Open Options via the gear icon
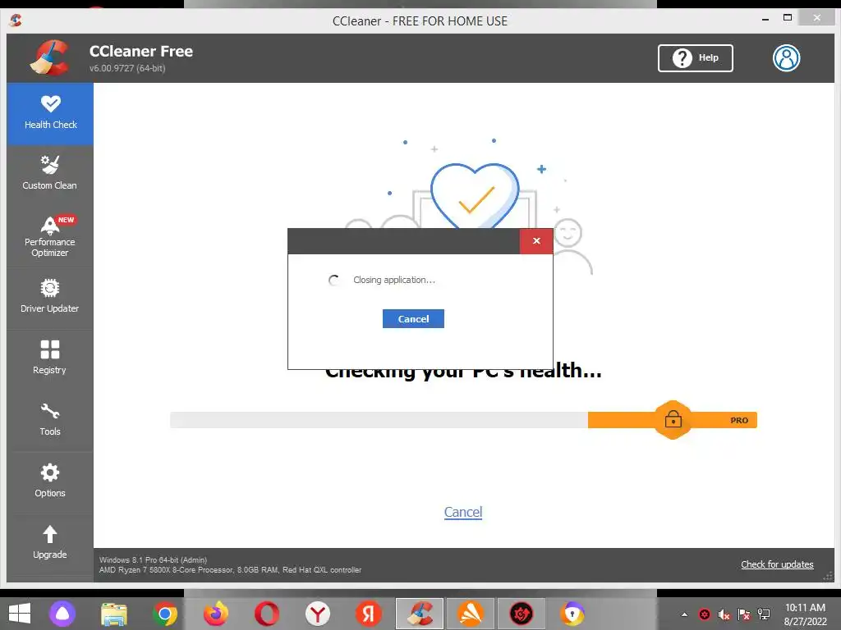Image resolution: width=841 pixels, height=630 pixels. (x=50, y=472)
